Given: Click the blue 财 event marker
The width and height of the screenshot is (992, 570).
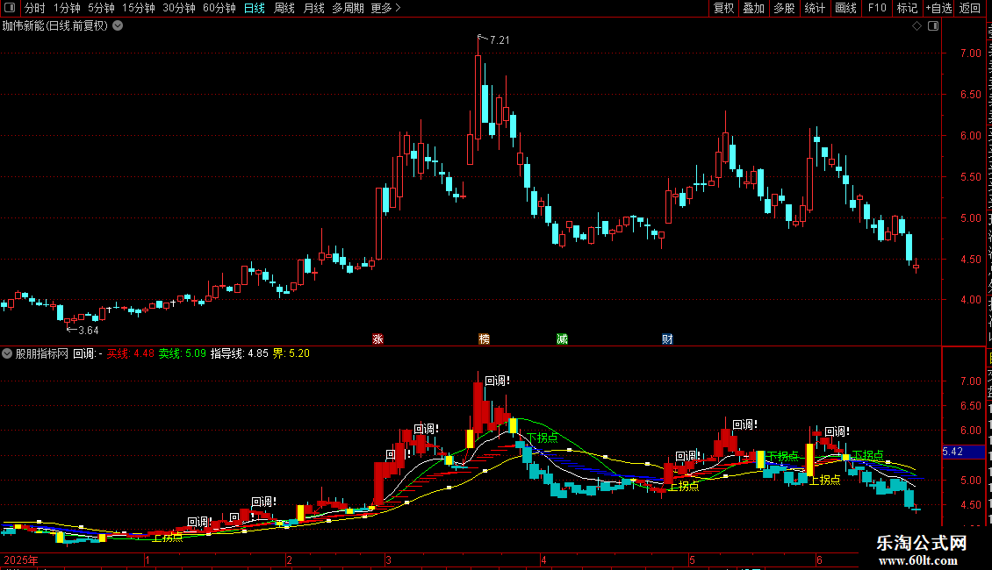Looking at the screenshot, I should click(667, 339).
